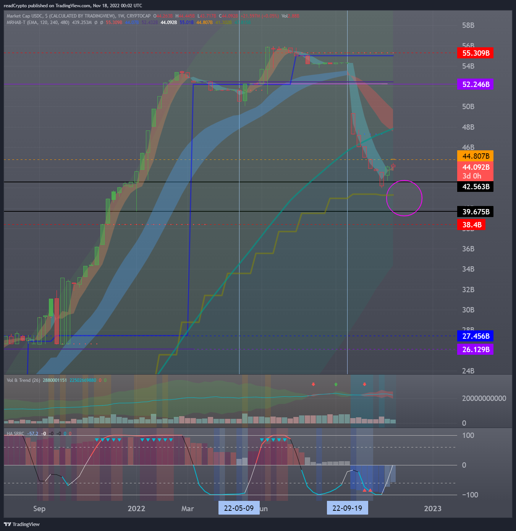This screenshot has width=516, height=531.
Task: Click the -100 label on HA SRRC axis
Action: [470, 495]
